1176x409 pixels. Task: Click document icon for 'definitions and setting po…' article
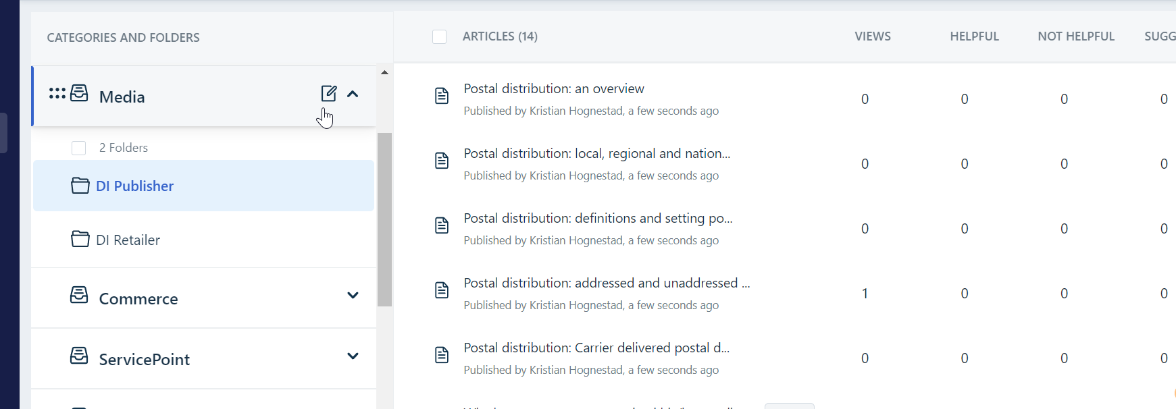[x=442, y=225]
